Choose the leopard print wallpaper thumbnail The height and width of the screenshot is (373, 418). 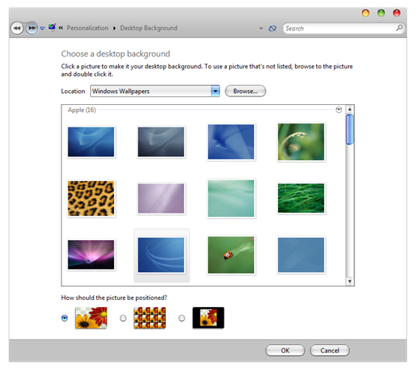(91, 198)
